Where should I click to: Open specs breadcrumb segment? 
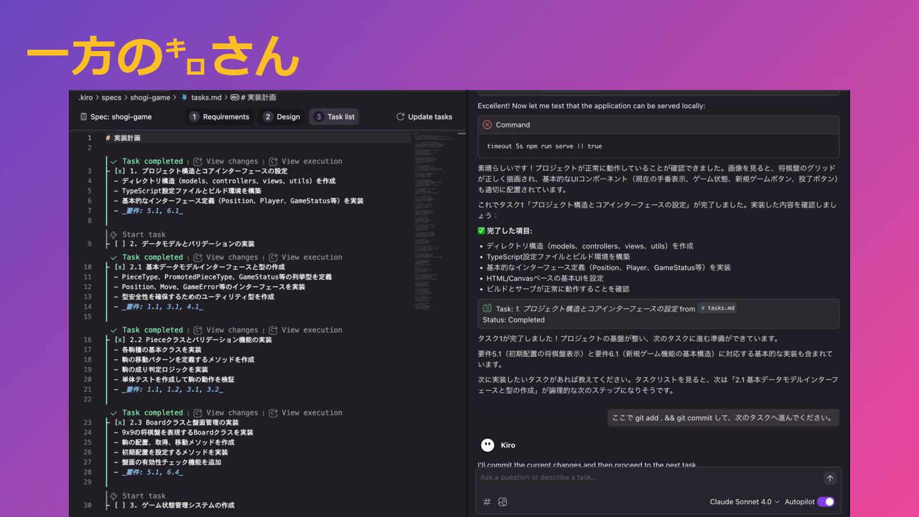tap(111, 98)
